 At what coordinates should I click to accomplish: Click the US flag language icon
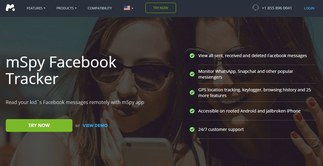click(x=127, y=8)
